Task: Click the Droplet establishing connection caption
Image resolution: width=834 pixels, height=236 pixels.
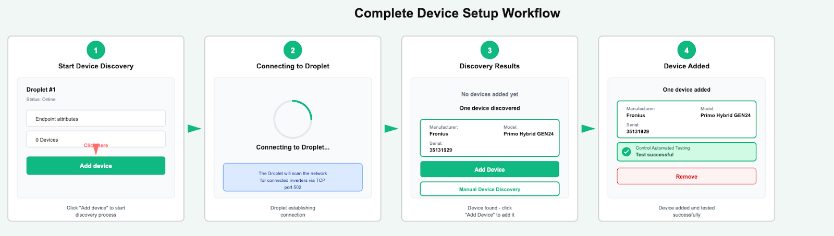Action: (293, 211)
